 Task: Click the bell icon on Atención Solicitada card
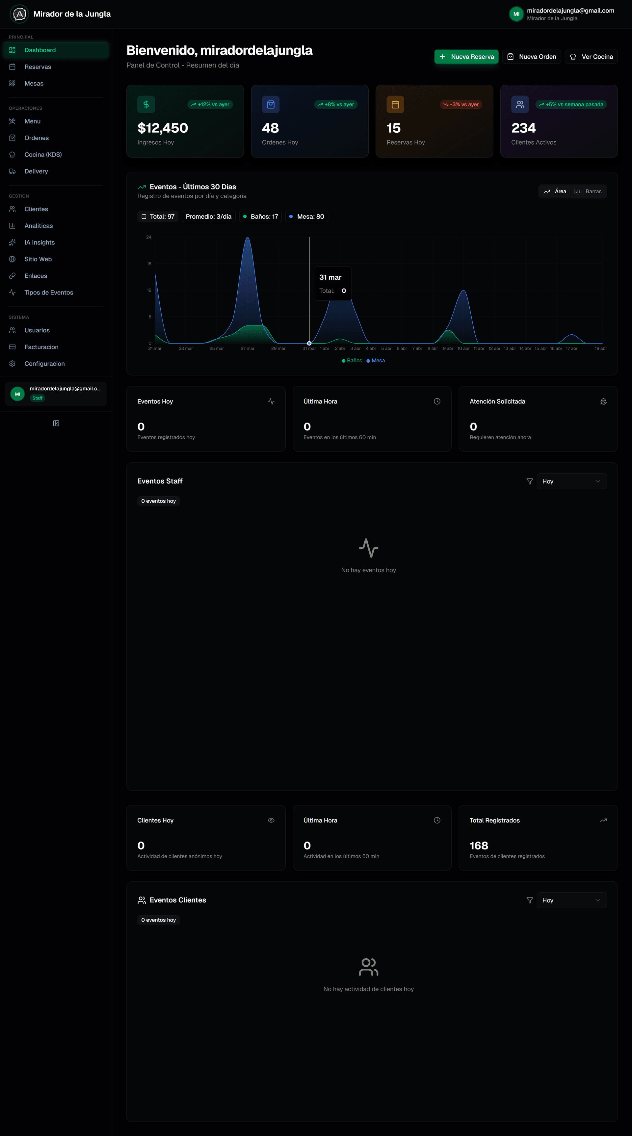point(603,401)
